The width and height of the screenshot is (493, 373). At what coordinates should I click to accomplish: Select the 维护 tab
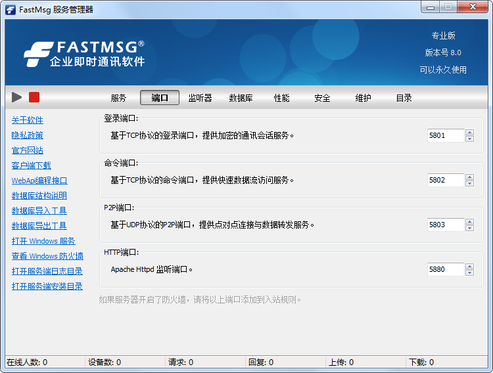pyautogui.click(x=363, y=98)
